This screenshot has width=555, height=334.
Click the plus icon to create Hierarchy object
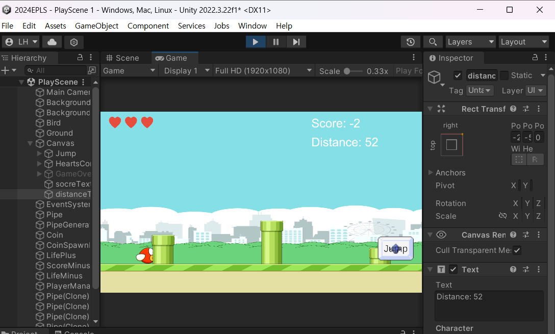(5, 69)
